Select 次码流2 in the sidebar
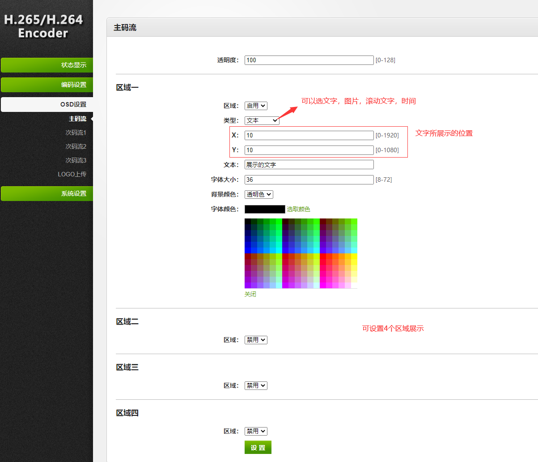This screenshot has height=462, width=538. [76, 146]
